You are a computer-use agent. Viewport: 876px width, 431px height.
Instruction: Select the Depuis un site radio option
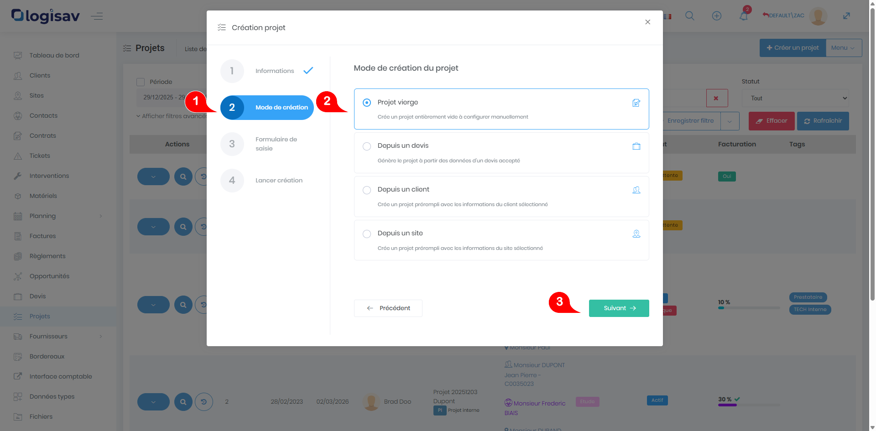coord(367,234)
